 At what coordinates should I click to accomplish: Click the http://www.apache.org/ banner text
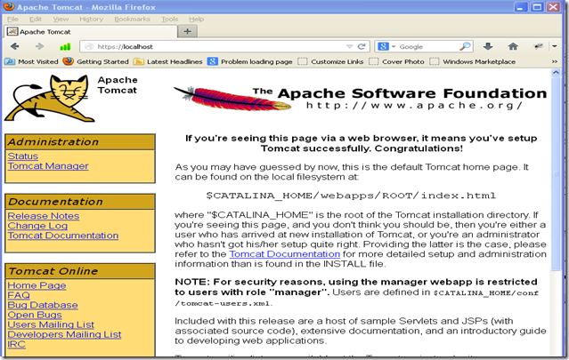click(x=414, y=106)
